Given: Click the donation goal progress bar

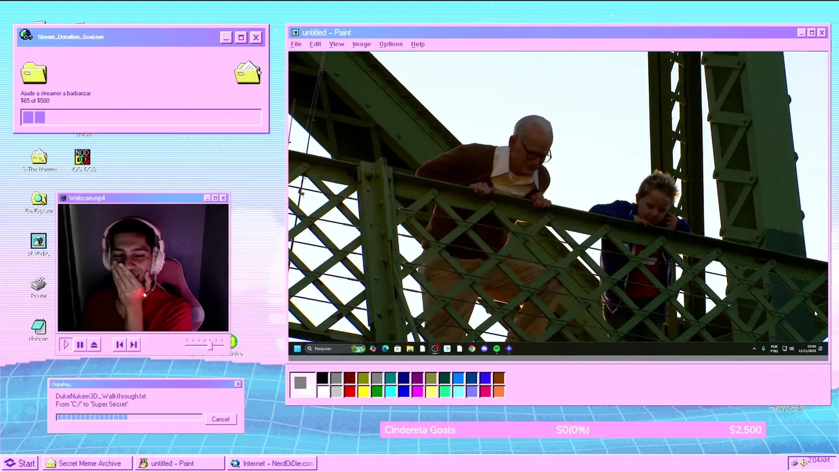Looking at the screenshot, I should tap(141, 117).
